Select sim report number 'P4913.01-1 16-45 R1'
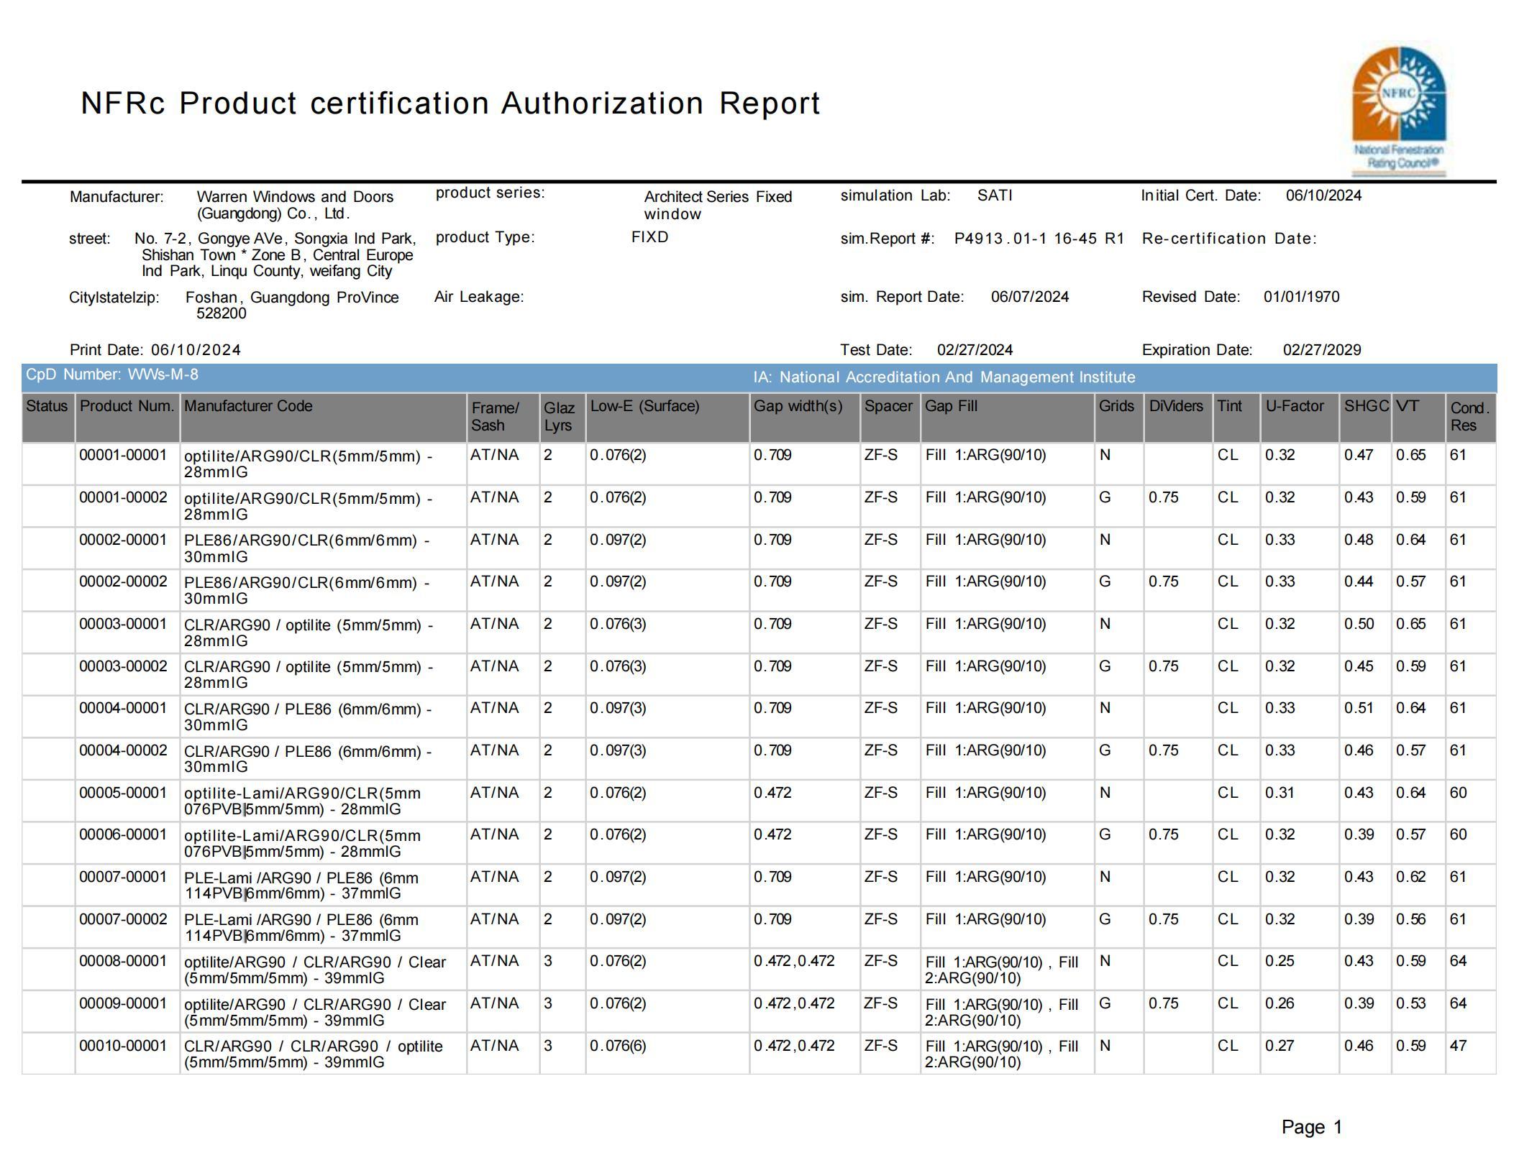This screenshot has height=1173, width=1519. click(1039, 239)
